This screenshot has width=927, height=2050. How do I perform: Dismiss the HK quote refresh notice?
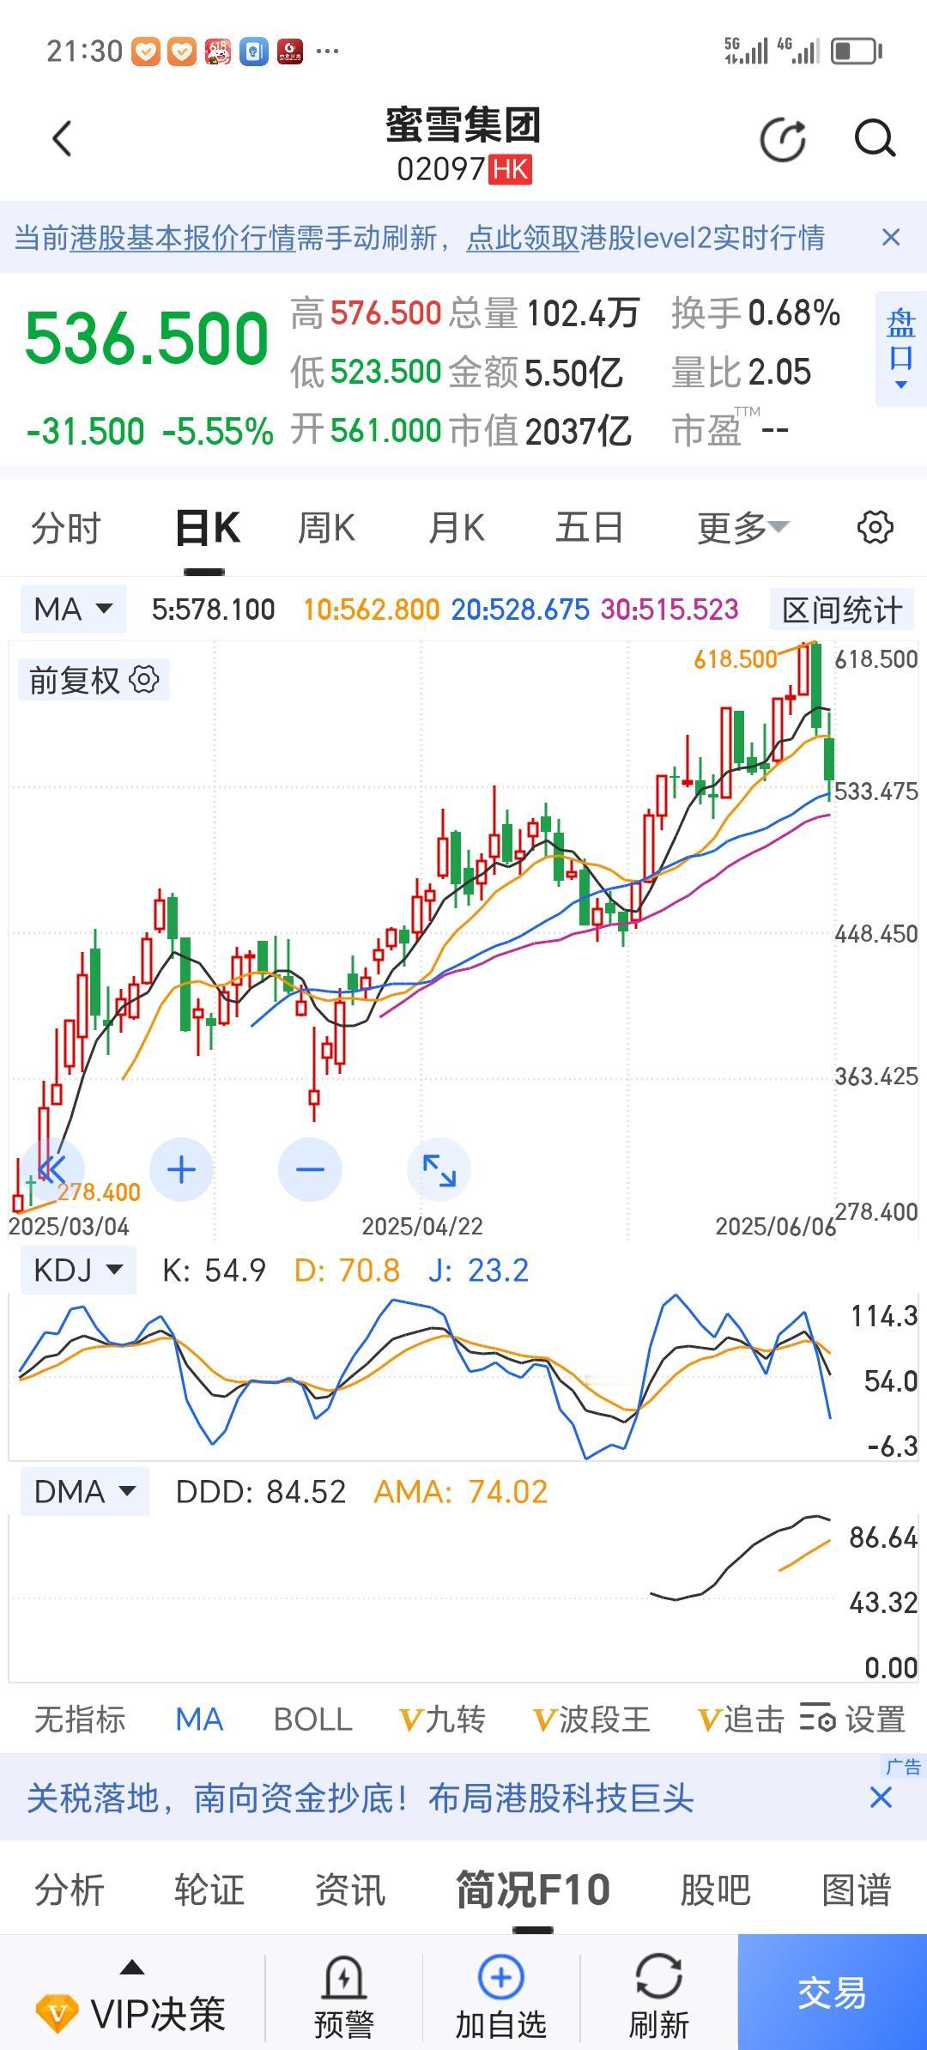click(x=891, y=237)
